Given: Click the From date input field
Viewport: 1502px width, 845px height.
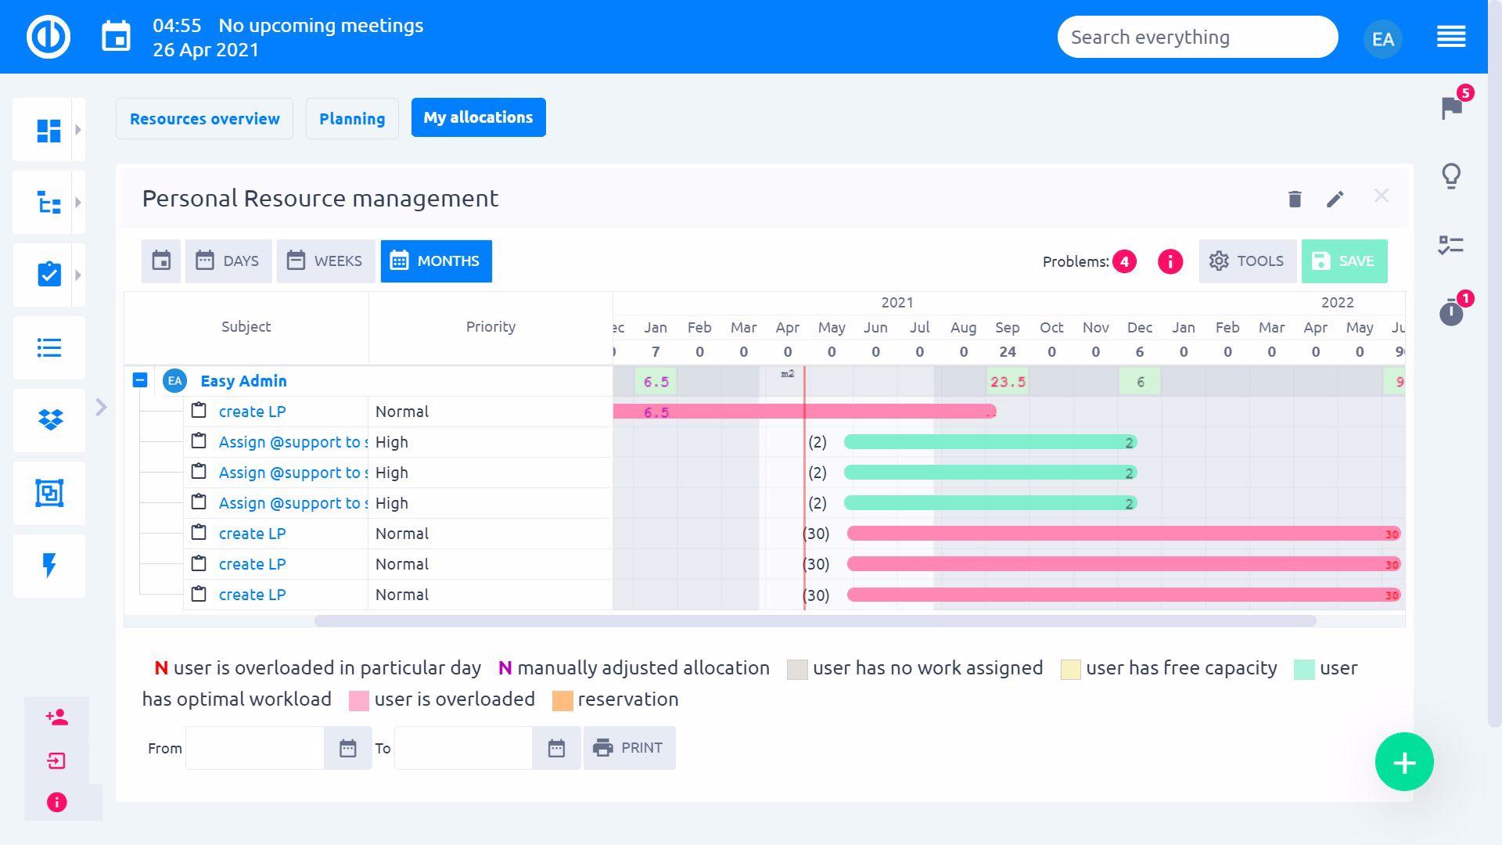Looking at the screenshot, I should pyautogui.click(x=254, y=747).
